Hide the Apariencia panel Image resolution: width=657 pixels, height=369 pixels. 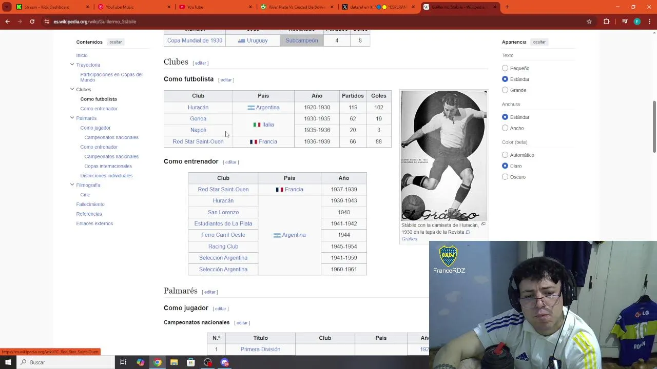point(539,42)
